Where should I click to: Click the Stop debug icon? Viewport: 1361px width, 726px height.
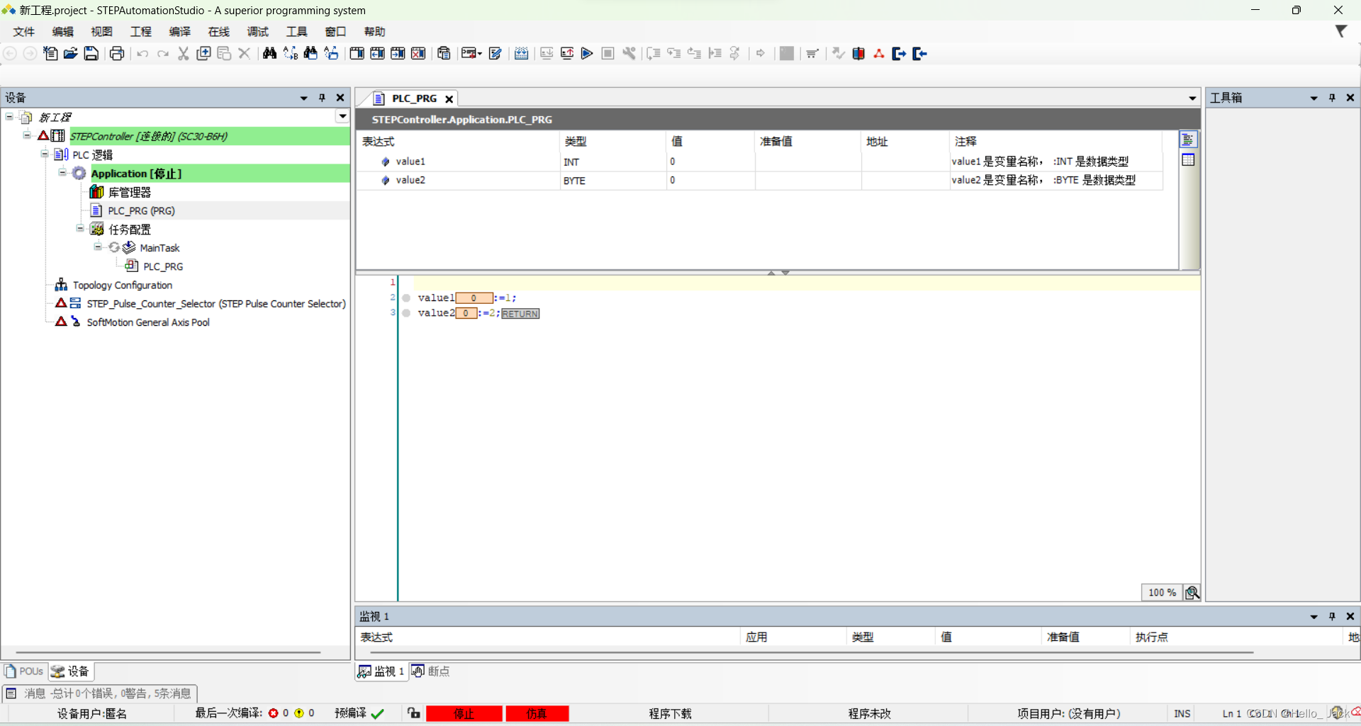point(607,53)
